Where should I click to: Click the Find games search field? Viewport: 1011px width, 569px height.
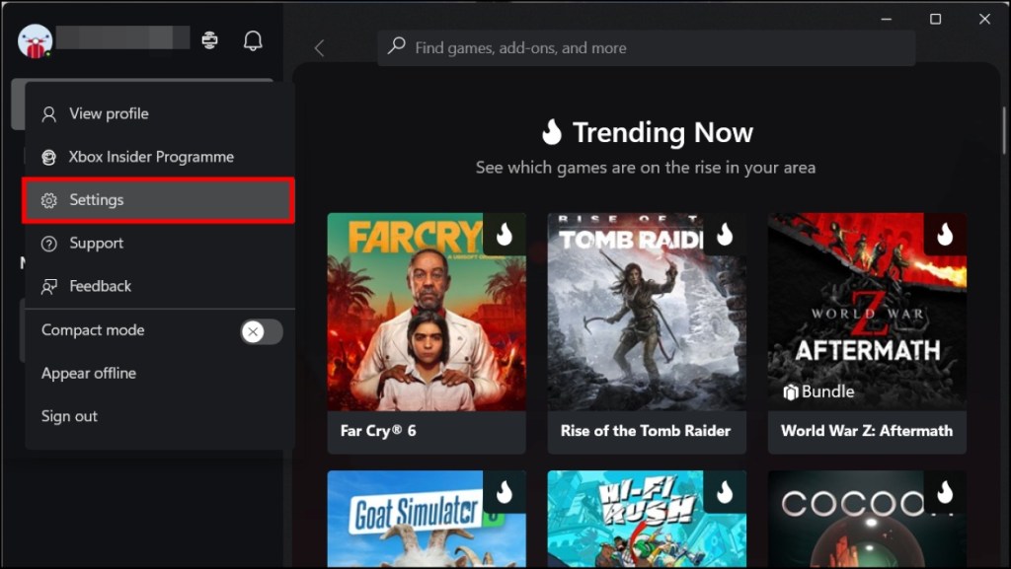(x=646, y=47)
